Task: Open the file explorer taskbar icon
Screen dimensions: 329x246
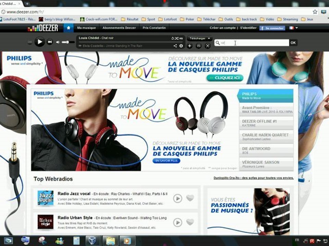Action: click(111, 241)
